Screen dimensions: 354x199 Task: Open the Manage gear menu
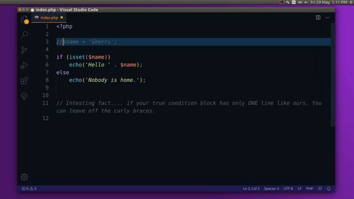pyautogui.click(x=24, y=177)
